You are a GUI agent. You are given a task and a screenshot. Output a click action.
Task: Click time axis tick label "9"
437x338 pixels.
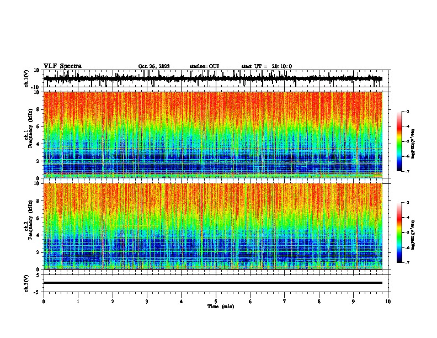353,301
